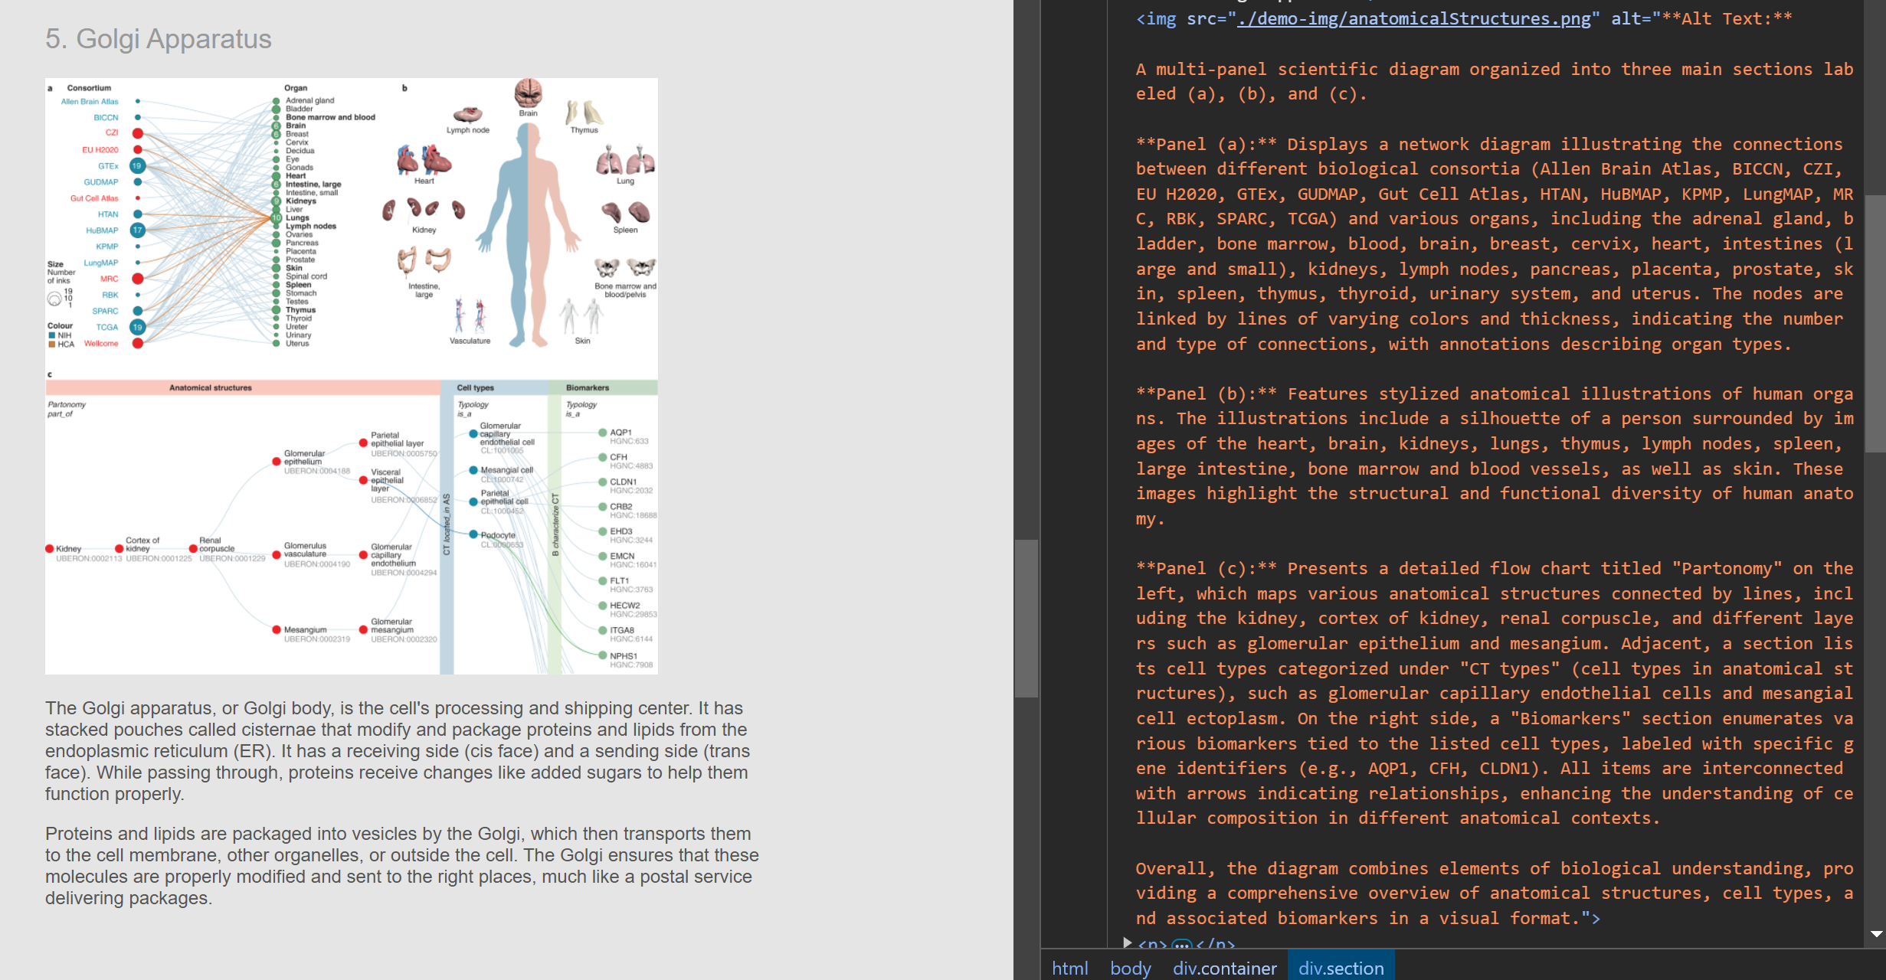Open the anatomicalStructures.png src link
1886x980 pixels.
(1413, 18)
